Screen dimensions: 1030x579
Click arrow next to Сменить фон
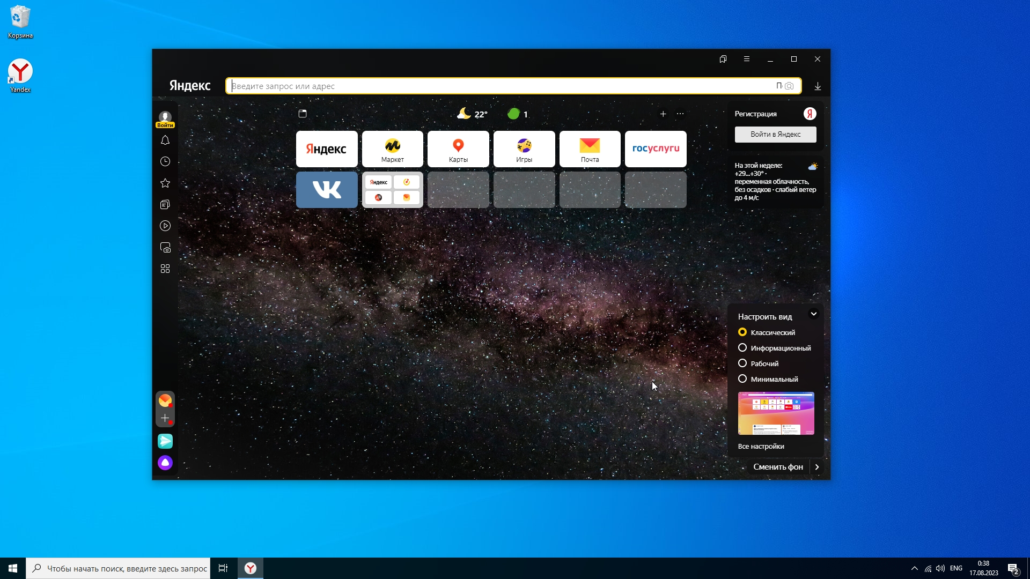coord(817,467)
